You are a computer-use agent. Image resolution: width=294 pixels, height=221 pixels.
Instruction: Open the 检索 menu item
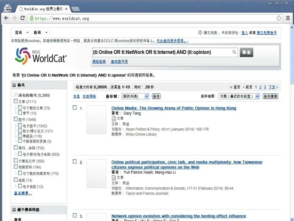37,33
